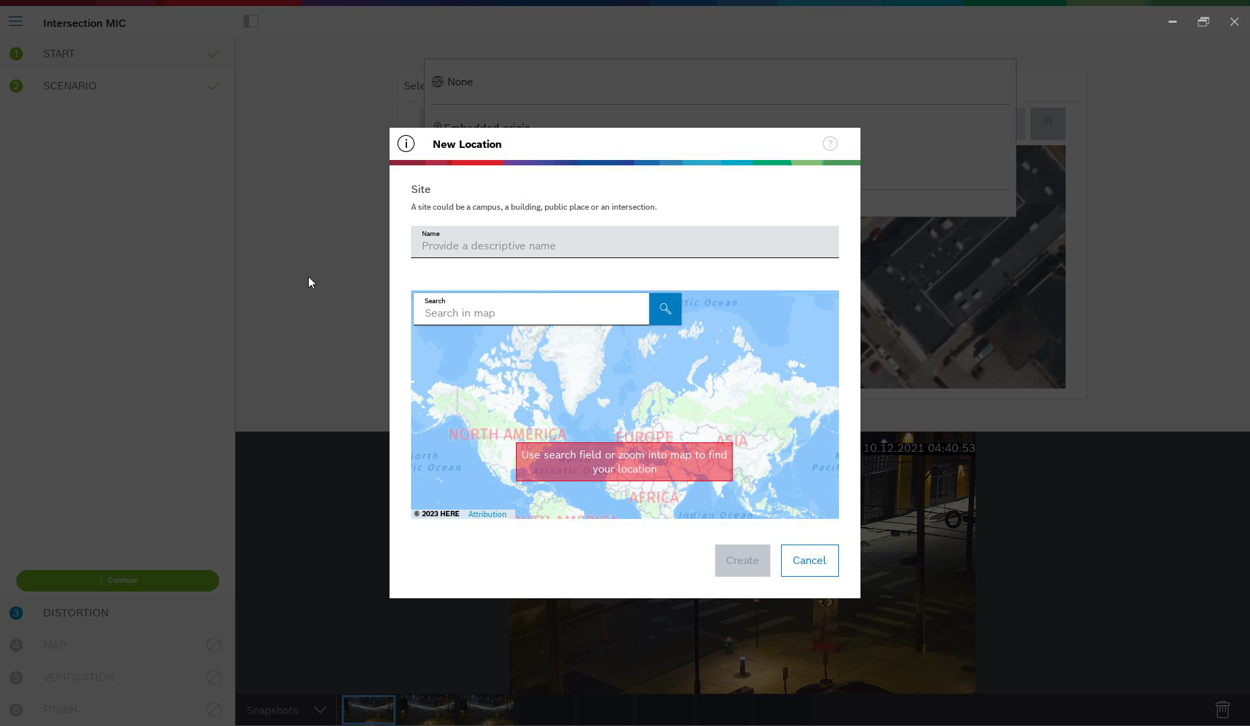Screen dimensions: 1250x726
Task: Select the first snapshot thumbnail
Action: [x=369, y=710]
